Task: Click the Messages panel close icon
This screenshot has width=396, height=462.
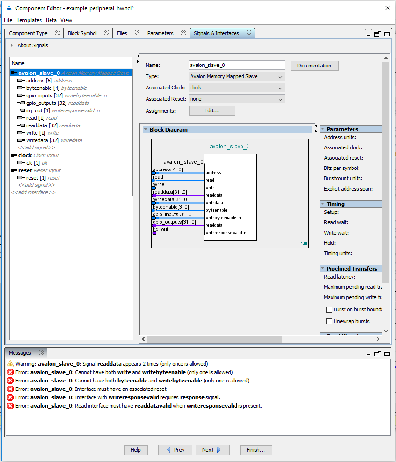Action: [41, 352]
